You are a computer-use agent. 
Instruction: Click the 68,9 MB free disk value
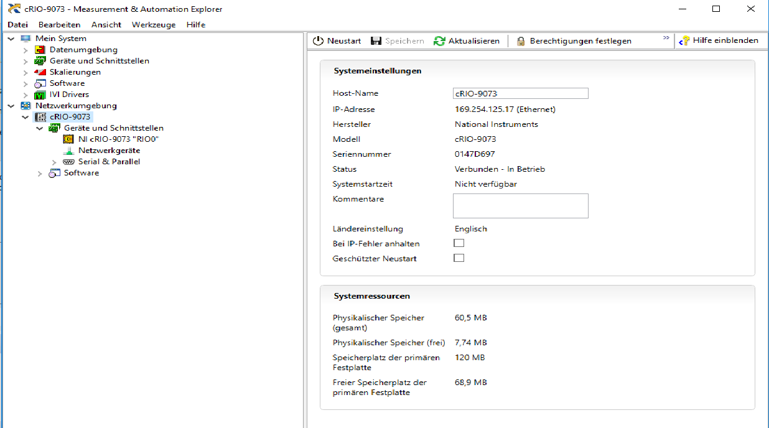pos(471,383)
